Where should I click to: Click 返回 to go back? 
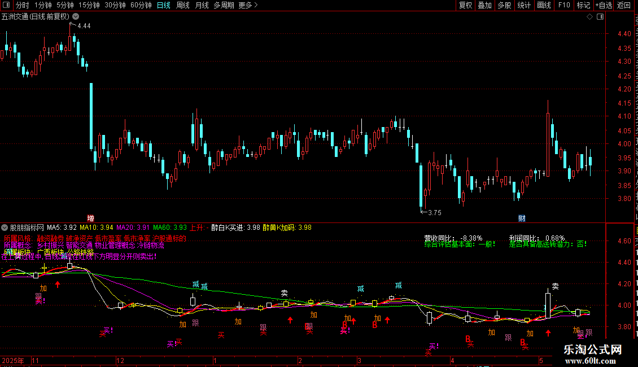[623, 5]
